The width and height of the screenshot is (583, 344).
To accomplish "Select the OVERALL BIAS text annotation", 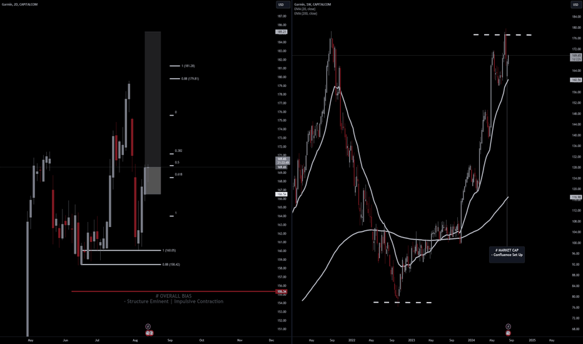I will (174, 298).
